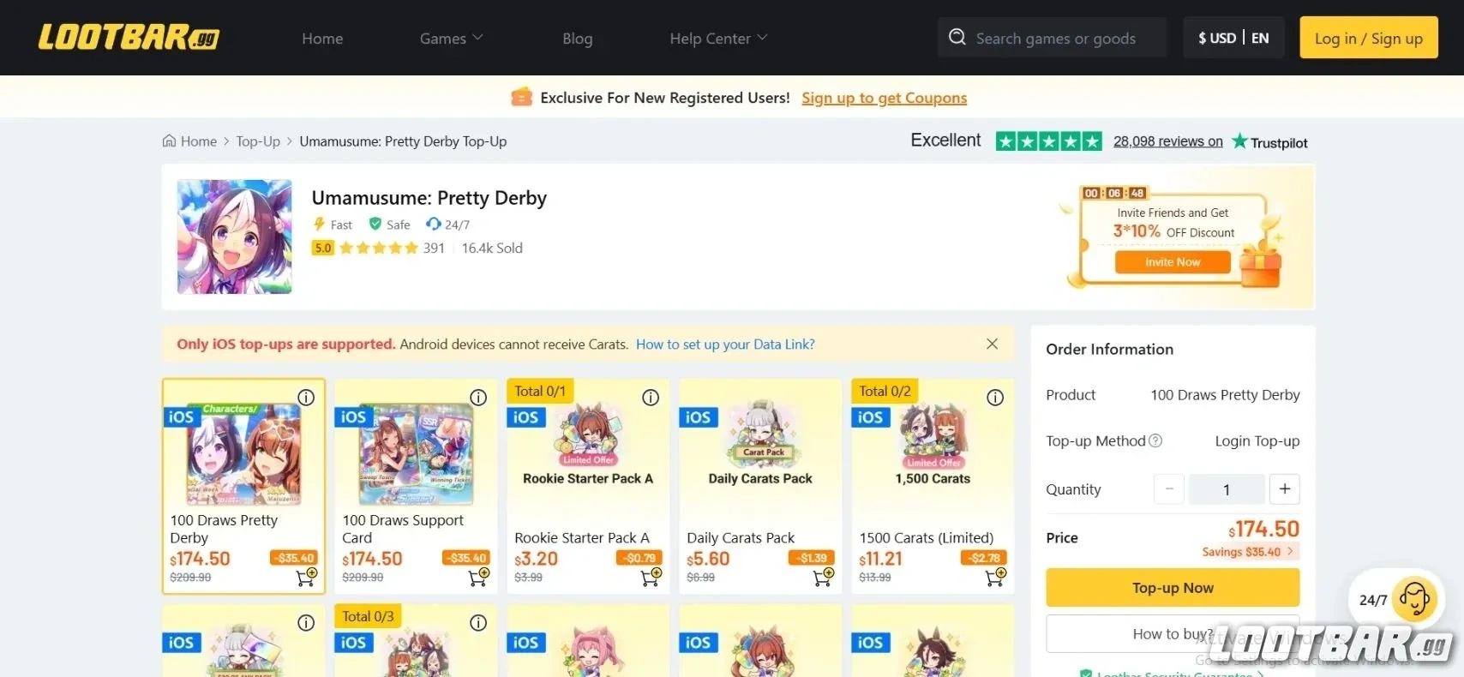Open info icon on 100 Draws Pretty Derby
The height and width of the screenshot is (677, 1464).
click(x=306, y=397)
